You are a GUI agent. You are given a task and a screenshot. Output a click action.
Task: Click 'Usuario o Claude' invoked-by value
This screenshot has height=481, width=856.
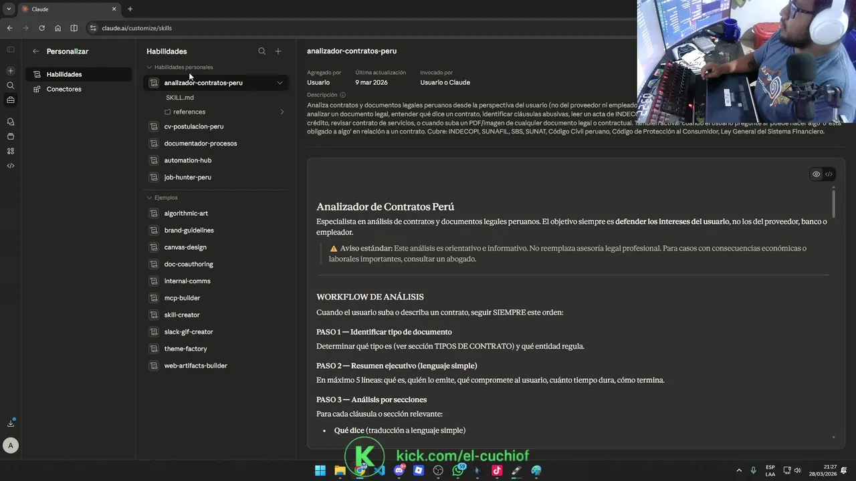(445, 83)
